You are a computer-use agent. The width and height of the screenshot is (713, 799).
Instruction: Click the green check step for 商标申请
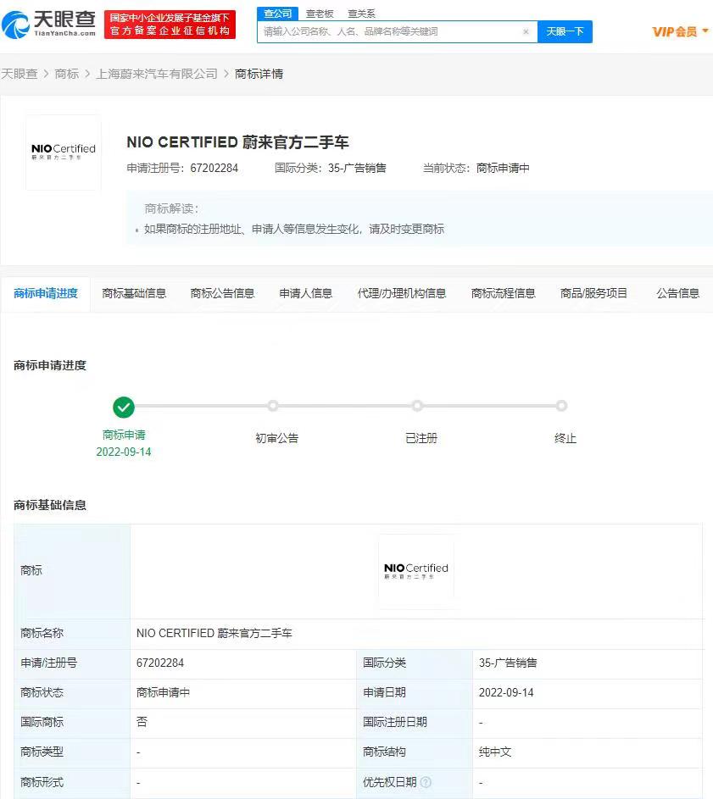click(124, 407)
